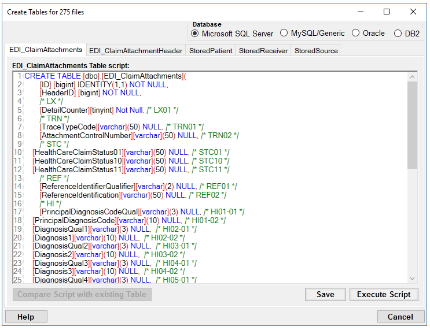Click the script scrollbar down arrow
This screenshot has width=430, height=330.
[412, 278]
